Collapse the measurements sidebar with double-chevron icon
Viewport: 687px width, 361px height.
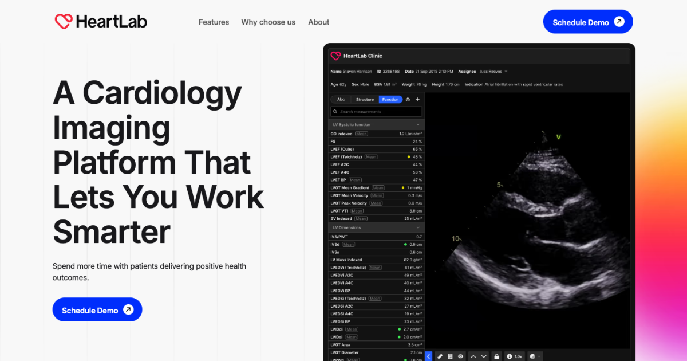[408, 99]
